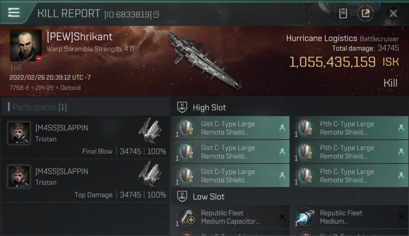The width and height of the screenshot is (409, 236).
Task: Open Final Blow SLAPPIN pilot portrait
Action: (x=19, y=133)
